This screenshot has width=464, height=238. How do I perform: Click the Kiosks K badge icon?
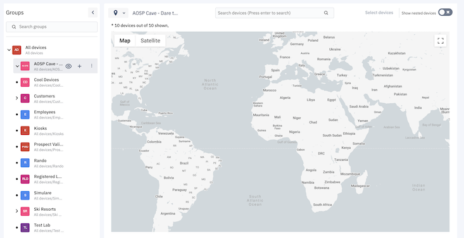coord(25,130)
